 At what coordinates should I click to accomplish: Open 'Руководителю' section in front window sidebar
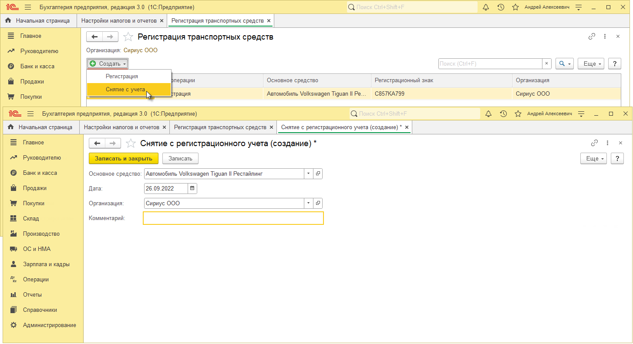click(41, 157)
